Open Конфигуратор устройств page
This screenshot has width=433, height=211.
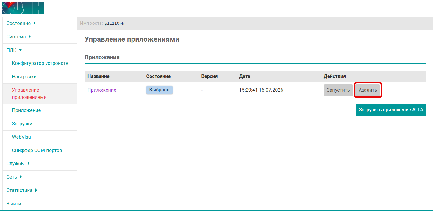[40, 63]
